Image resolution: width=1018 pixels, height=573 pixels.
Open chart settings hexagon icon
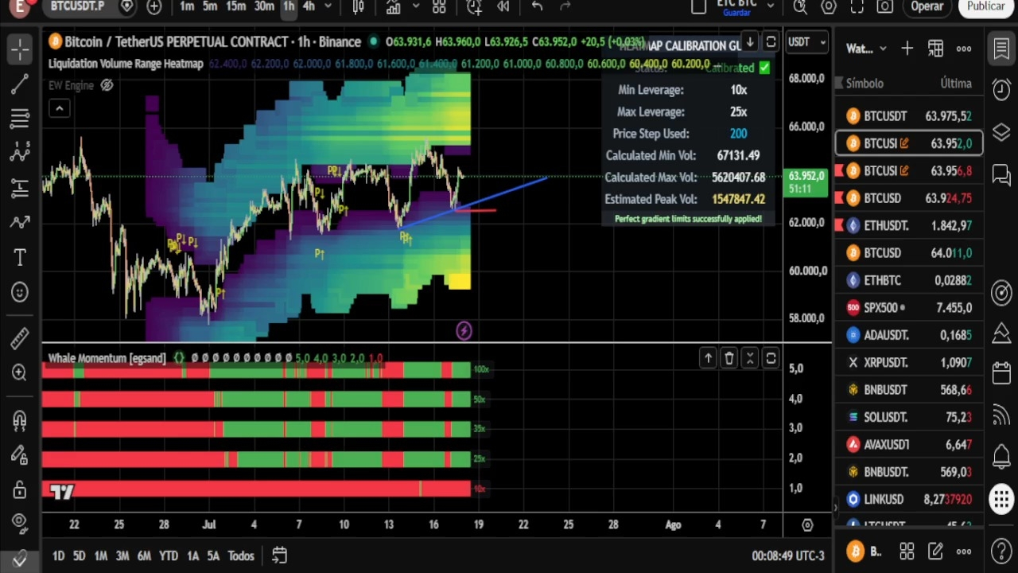[x=829, y=6]
